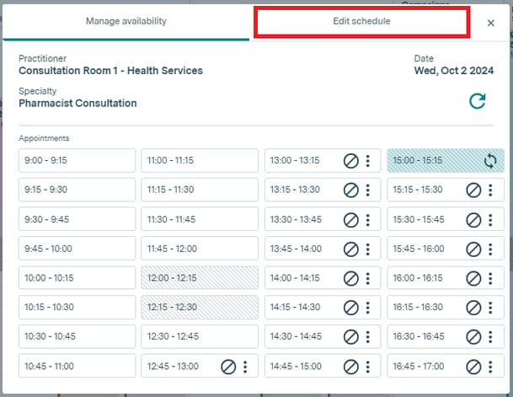The height and width of the screenshot is (397, 513).
Task: Open more options for 15:15 - 15:30
Action: pos(490,190)
